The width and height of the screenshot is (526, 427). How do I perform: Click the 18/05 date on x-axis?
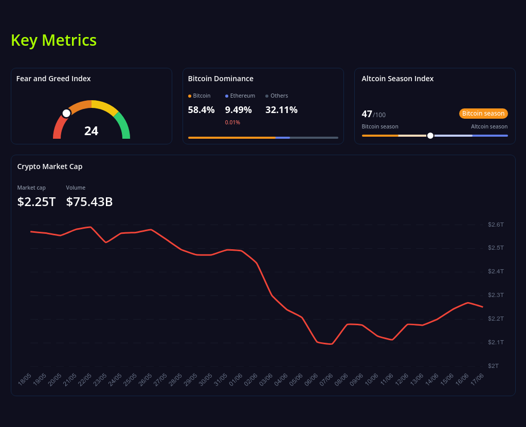[x=25, y=379]
